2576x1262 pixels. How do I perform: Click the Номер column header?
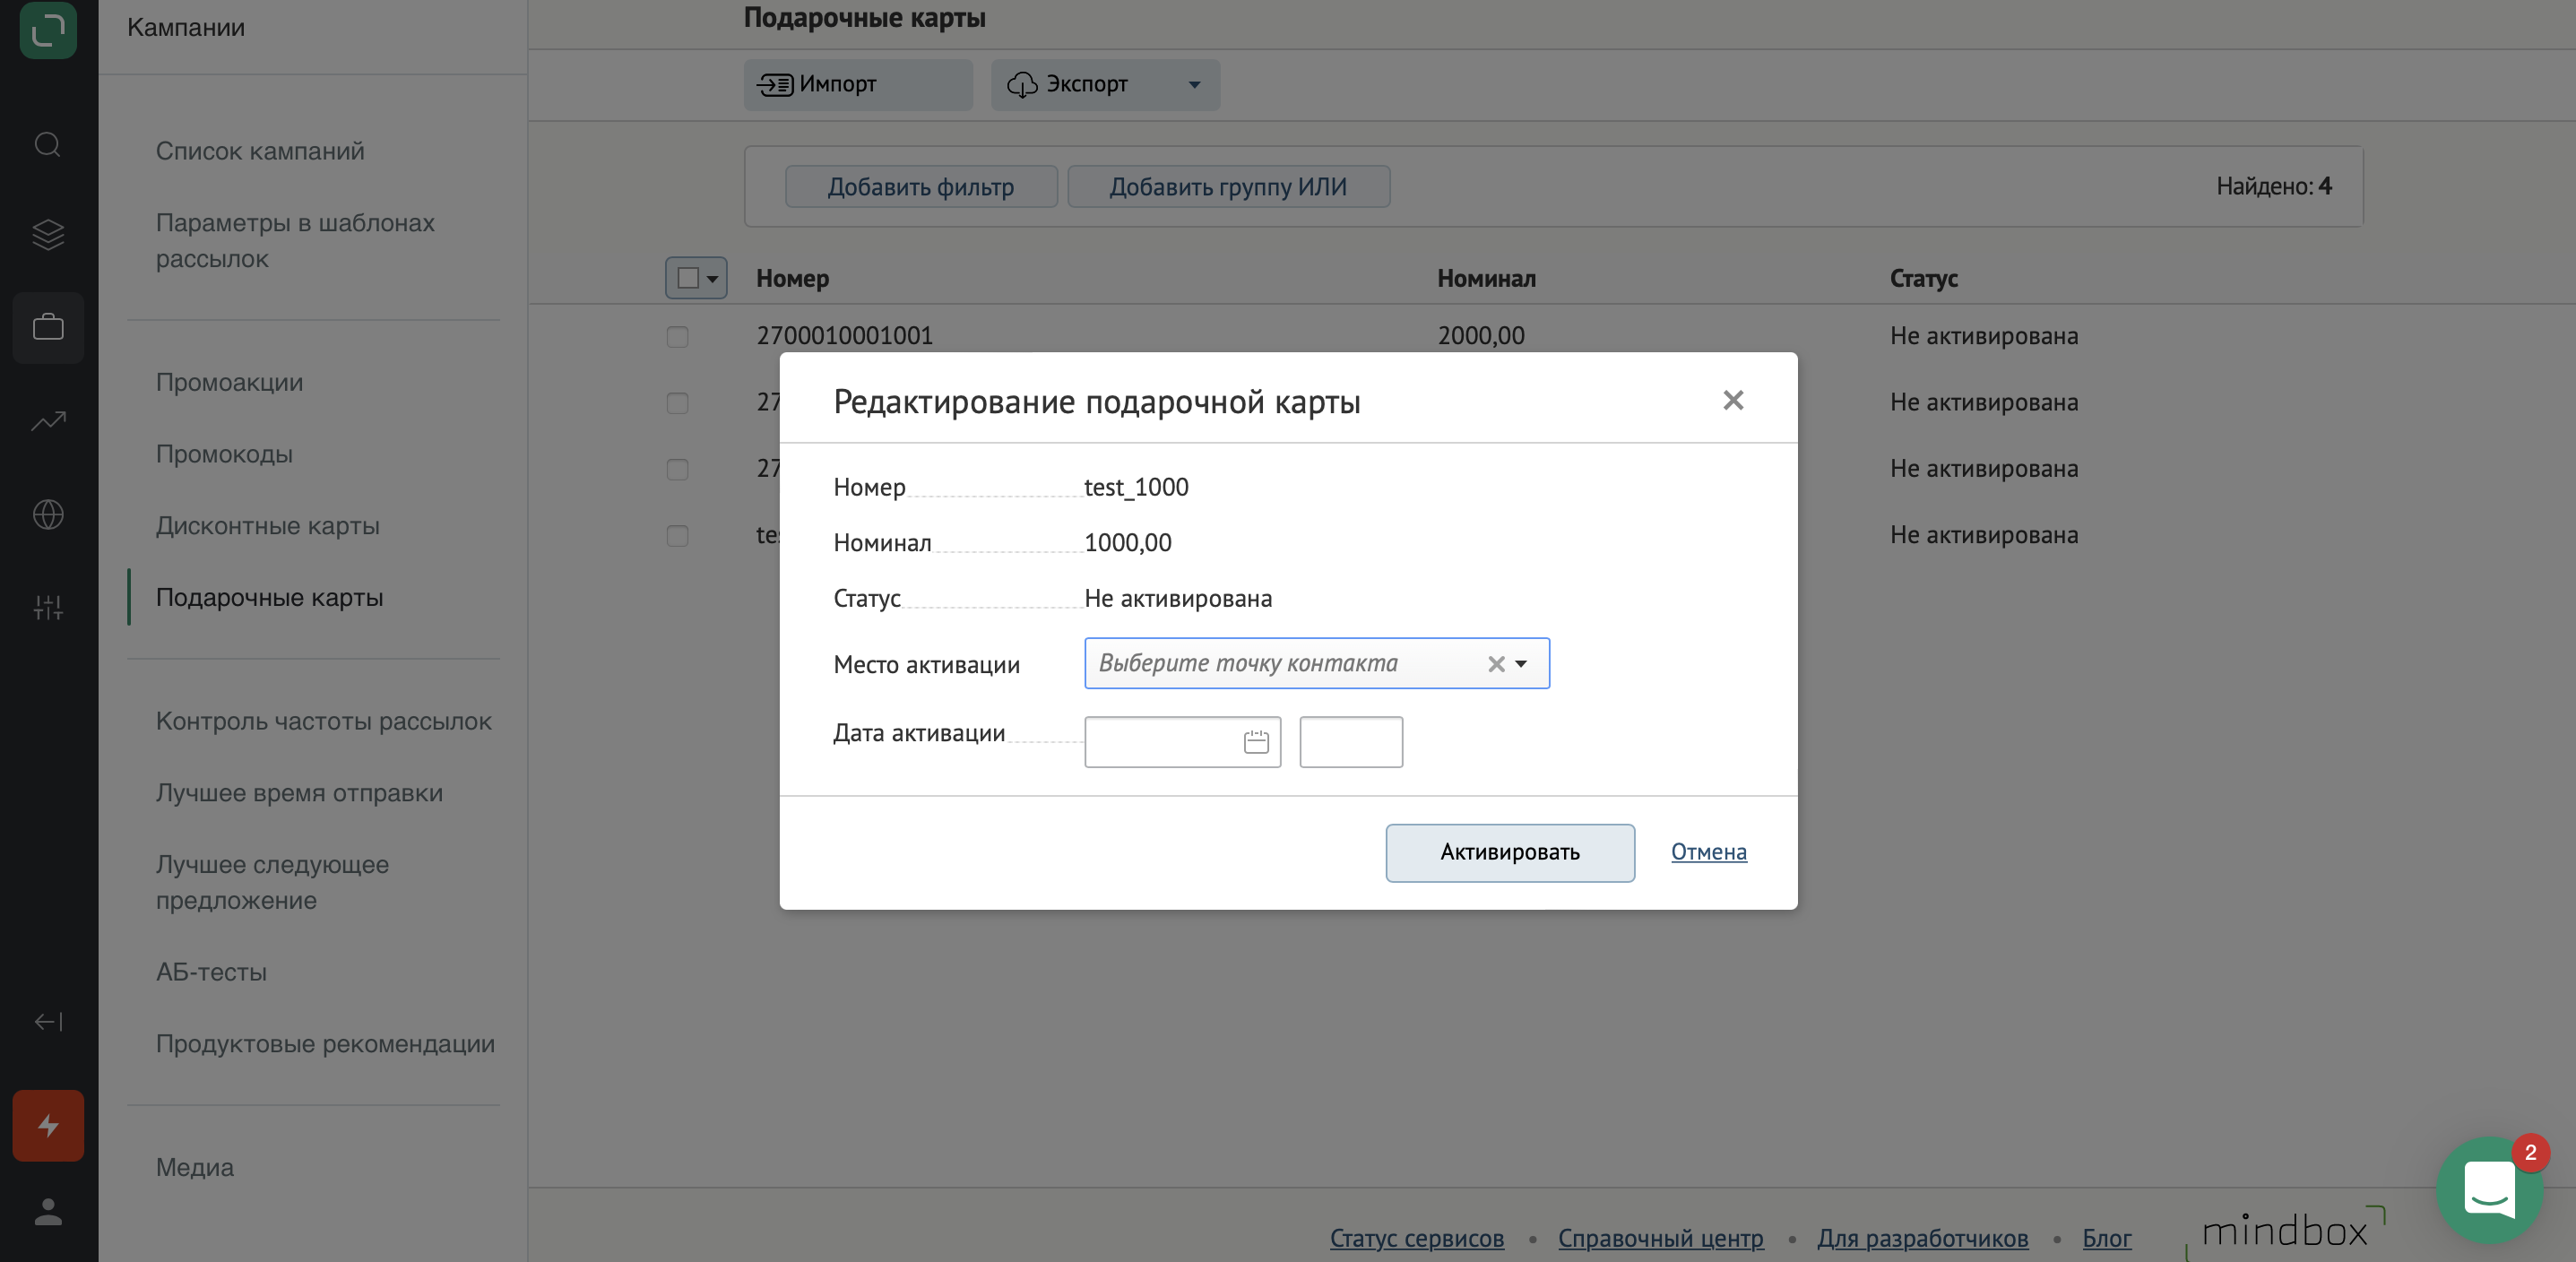coord(792,279)
